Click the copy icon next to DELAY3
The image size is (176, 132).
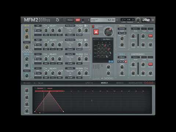pyautogui.click(x=45, y=54)
